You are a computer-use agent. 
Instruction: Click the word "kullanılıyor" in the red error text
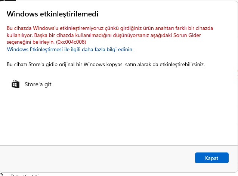(x=20, y=35)
